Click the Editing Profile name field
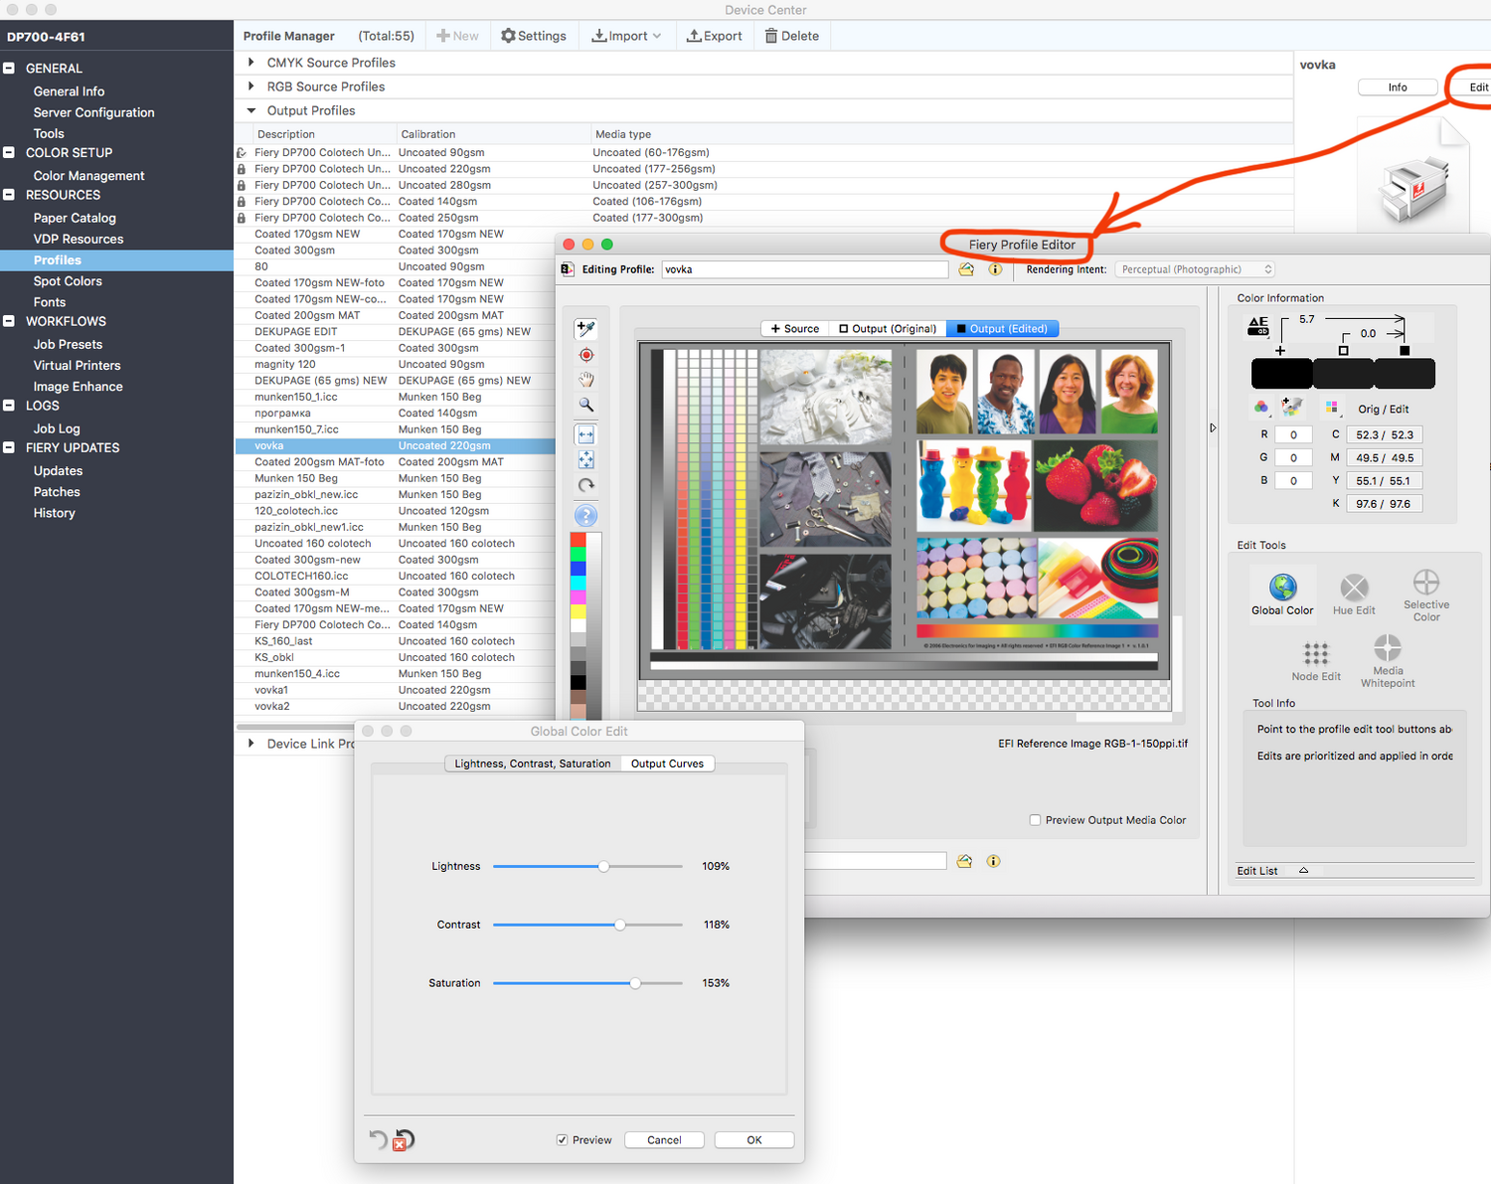Viewport: 1491px width, 1184px height. pos(805,269)
